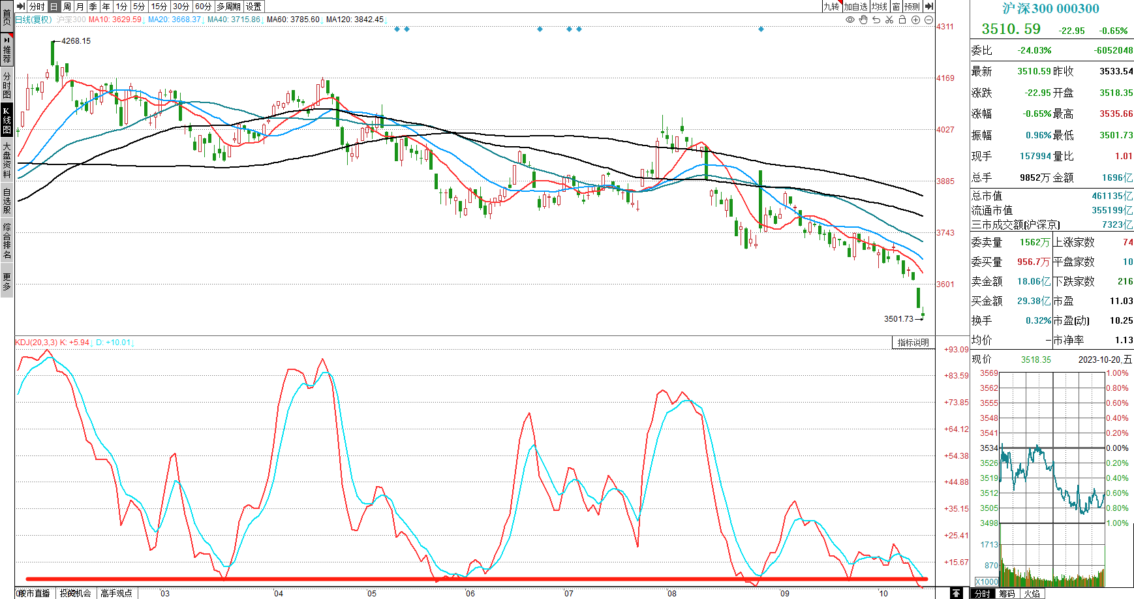Click the red horizontal line on KDJ chart
Screen dimensions: 1134x599
point(457,579)
